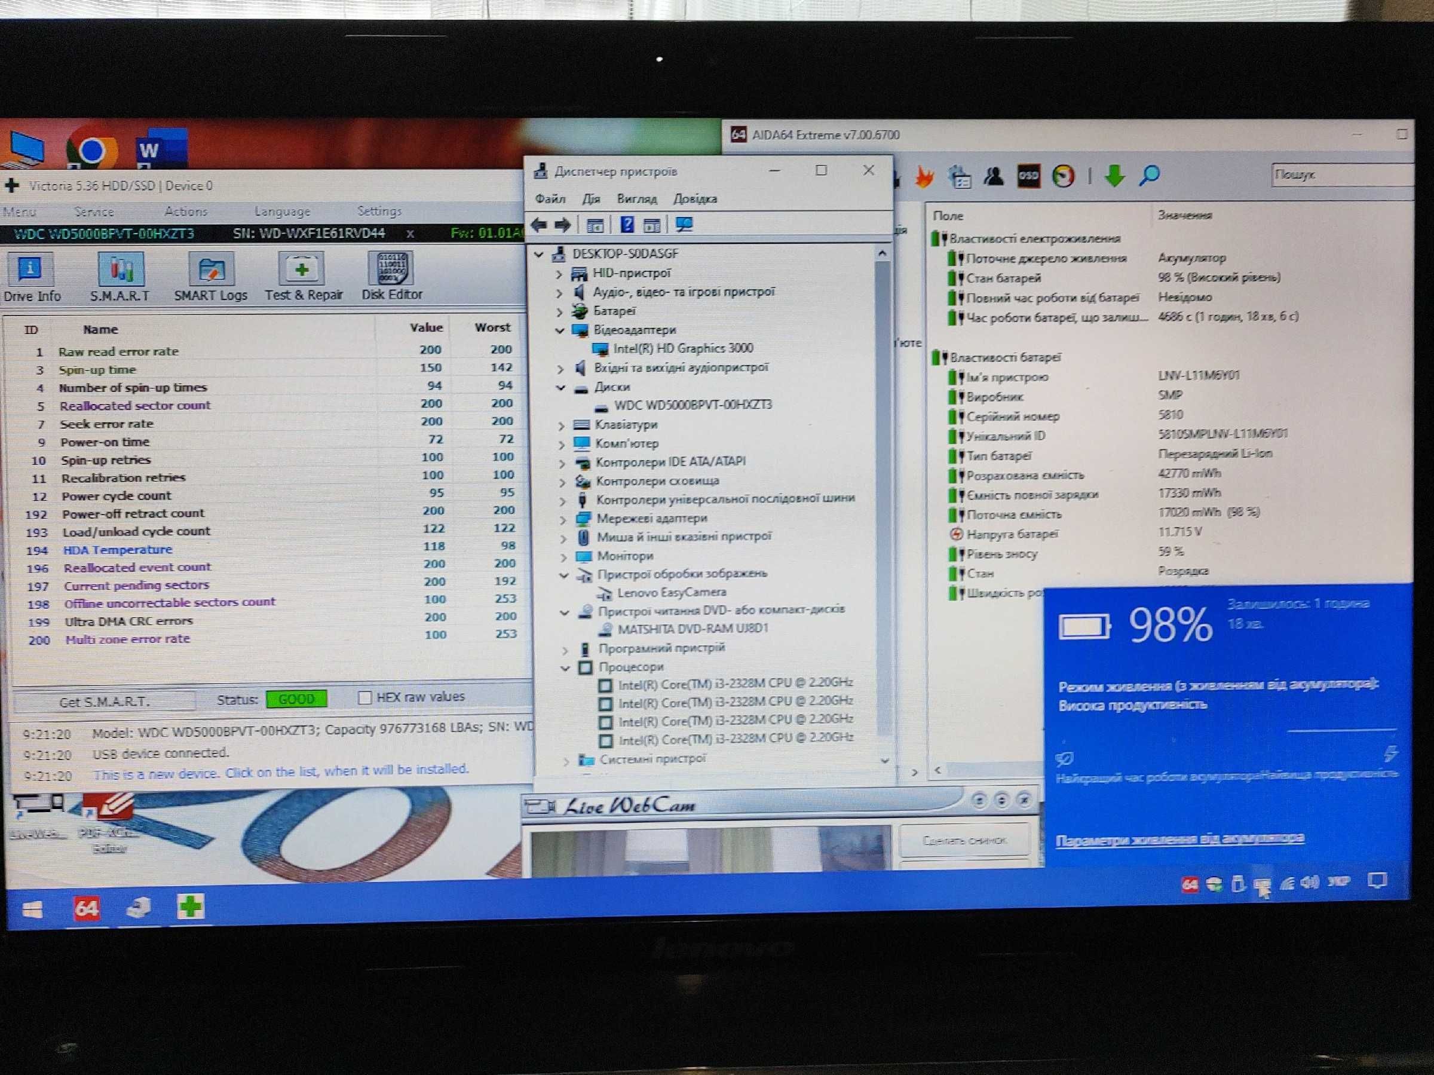Click the report icon in AIDA64 toolbar
This screenshot has width=1434, height=1075.
[x=960, y=176]
